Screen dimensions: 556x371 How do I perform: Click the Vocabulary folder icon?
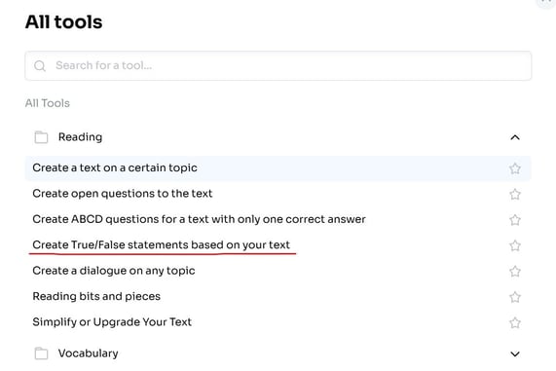coord(41,353)
